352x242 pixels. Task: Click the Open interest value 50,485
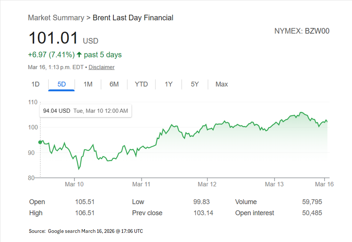coord(311,213)
